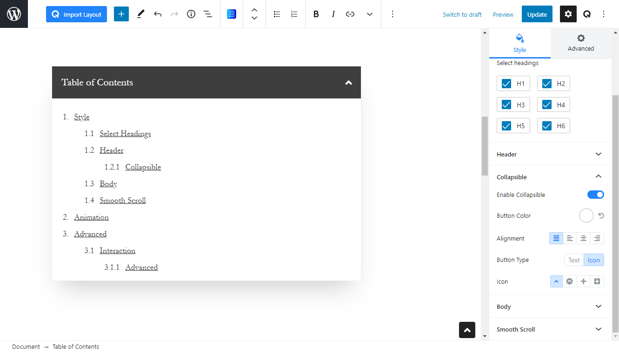Disable the Enable Collapsible switch

pyautogui.click(x=596, y=195)
